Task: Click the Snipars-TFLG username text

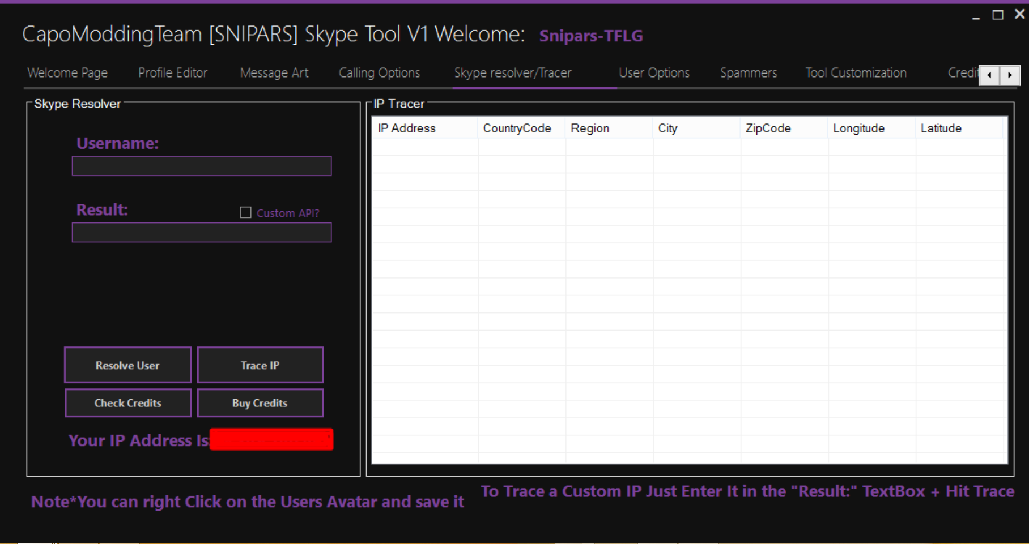Action: point(591,36)
